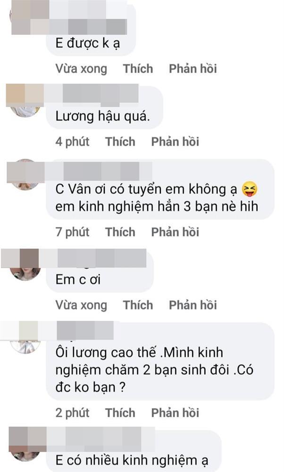Screen dimensions: 284x472
Task: Reply to the 'Ôi lương cao thế' comment
Action: point(175,413)
